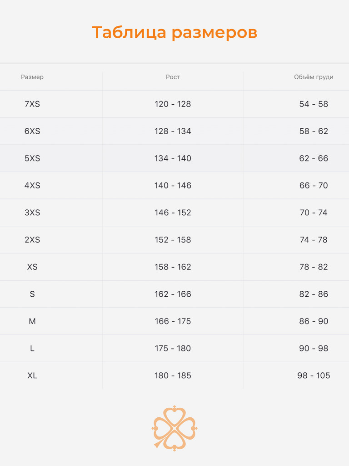Click the height value 162 - 166
Screen dimensions: 349x466
(173, 294)
